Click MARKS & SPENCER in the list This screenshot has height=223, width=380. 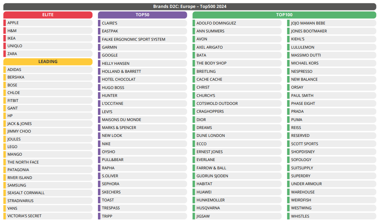coord(143,128)
